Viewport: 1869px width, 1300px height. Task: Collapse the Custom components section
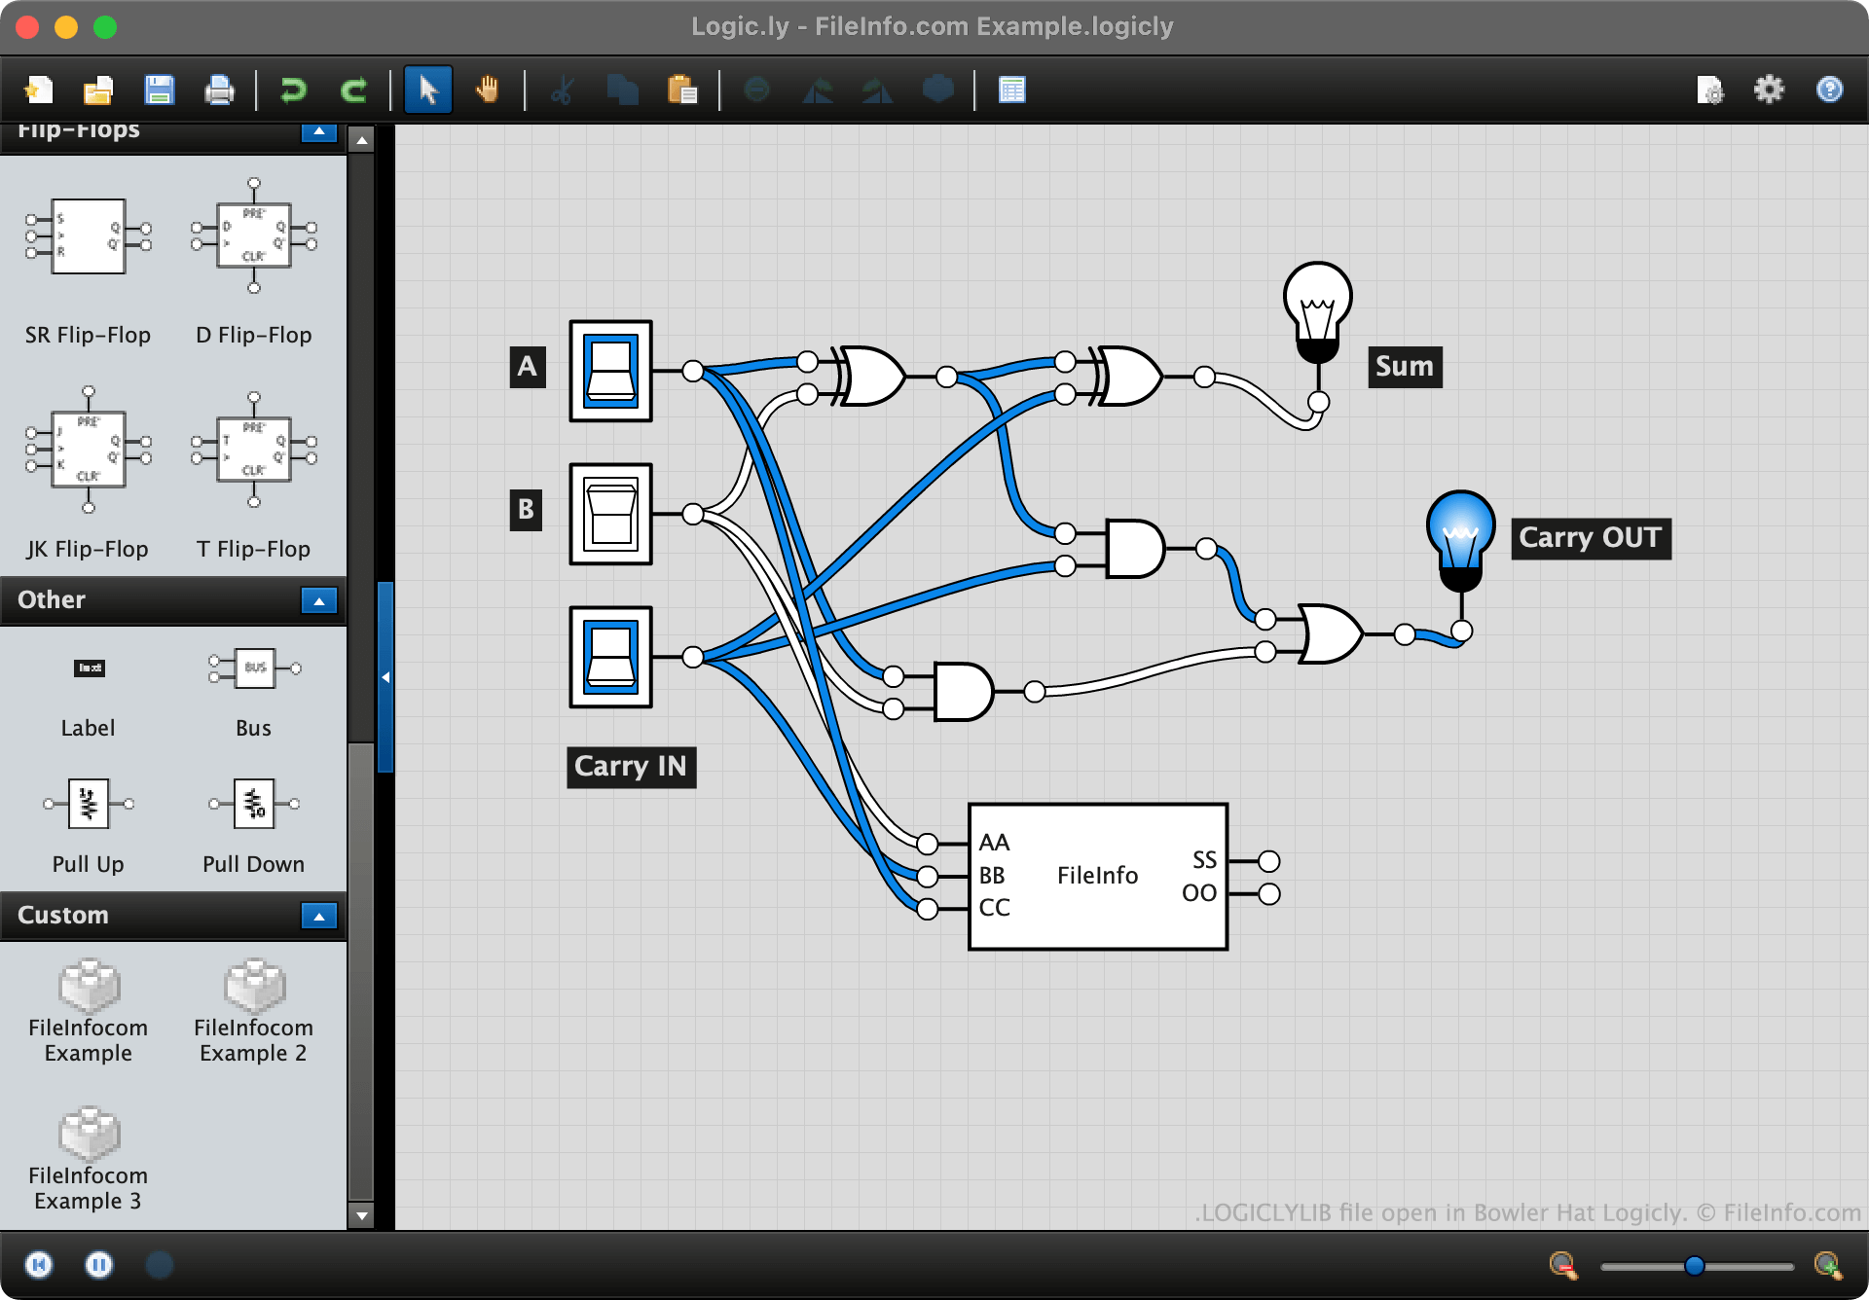pyautogui.click(x=318, y=916)
